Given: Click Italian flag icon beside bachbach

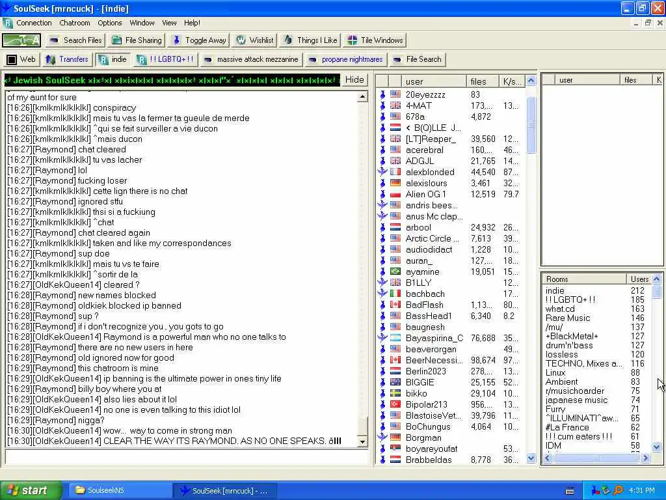Looking at the screenshot, I should click(395, 294).
